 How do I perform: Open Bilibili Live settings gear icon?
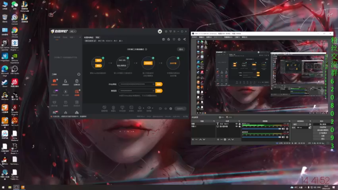[171, 109]
